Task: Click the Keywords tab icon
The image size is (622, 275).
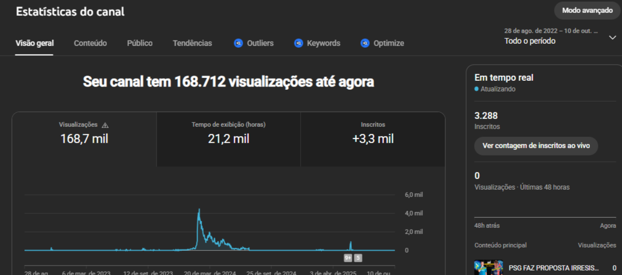Action: point(298,43)
